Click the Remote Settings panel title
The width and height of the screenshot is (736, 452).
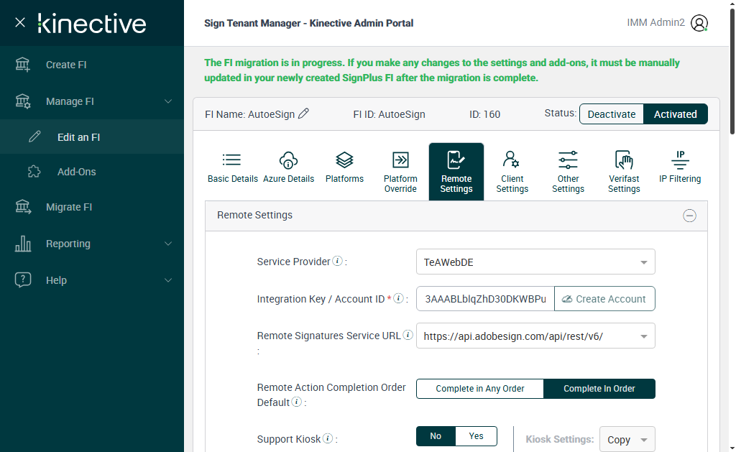pos(255,215)
